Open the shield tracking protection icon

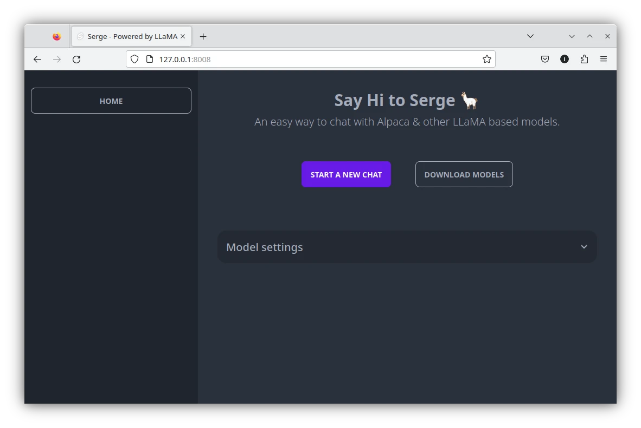tap(134, 59)
